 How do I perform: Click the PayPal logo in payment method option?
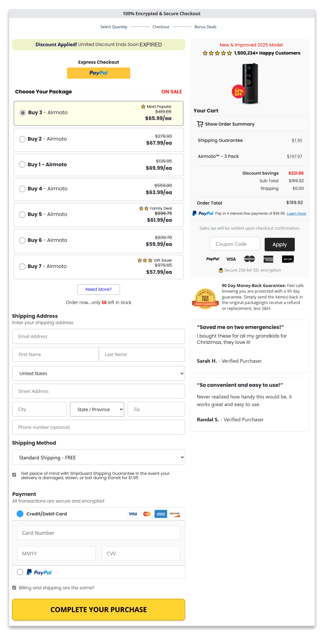pyautogui.click(x=39, y=573)
